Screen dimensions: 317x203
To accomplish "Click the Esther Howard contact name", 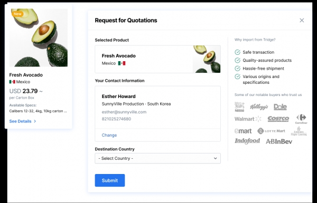I will pos(118,96).
